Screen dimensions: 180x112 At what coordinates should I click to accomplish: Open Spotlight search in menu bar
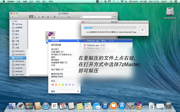coord(171,1)
